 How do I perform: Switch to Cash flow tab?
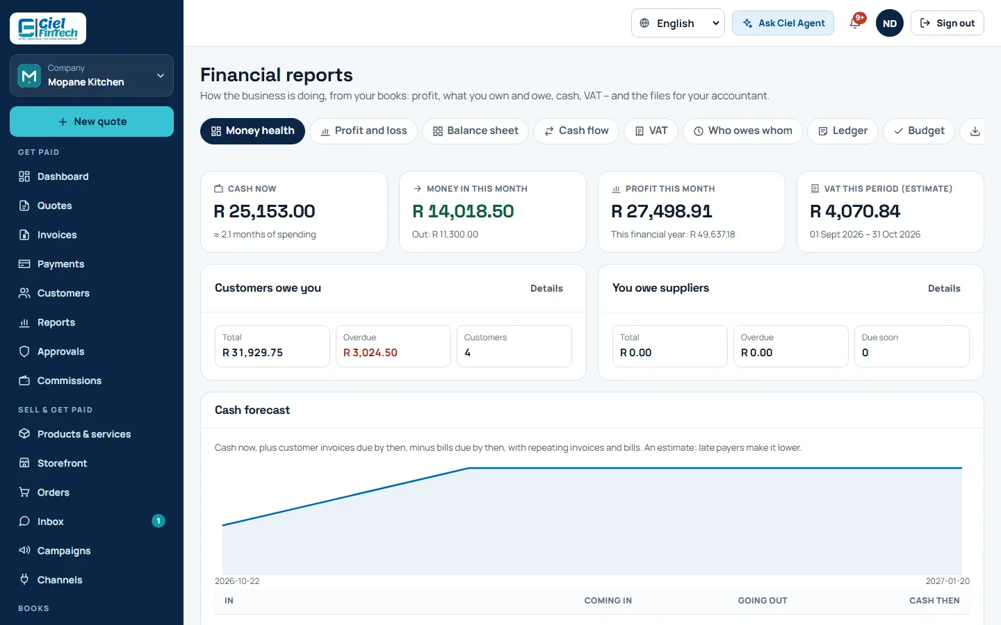[x=576, y=131]
